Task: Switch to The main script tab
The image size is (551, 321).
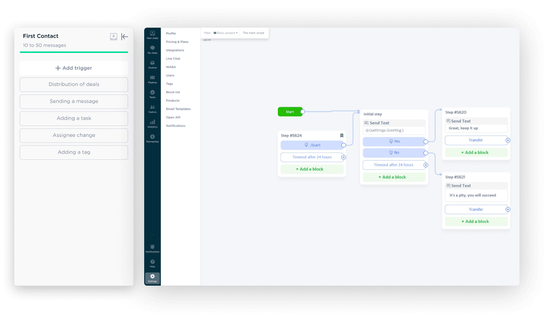Action: point(254,33)
